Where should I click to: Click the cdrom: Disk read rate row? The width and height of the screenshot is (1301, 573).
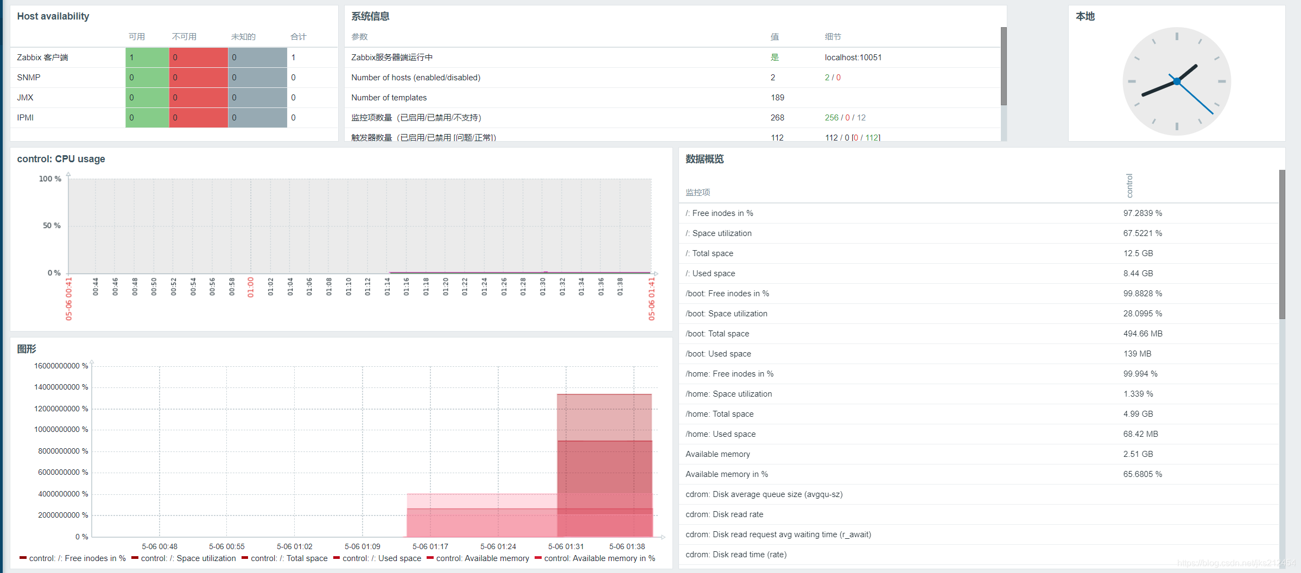(979, 514)
